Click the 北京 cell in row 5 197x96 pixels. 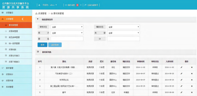(x=113, y=92)
